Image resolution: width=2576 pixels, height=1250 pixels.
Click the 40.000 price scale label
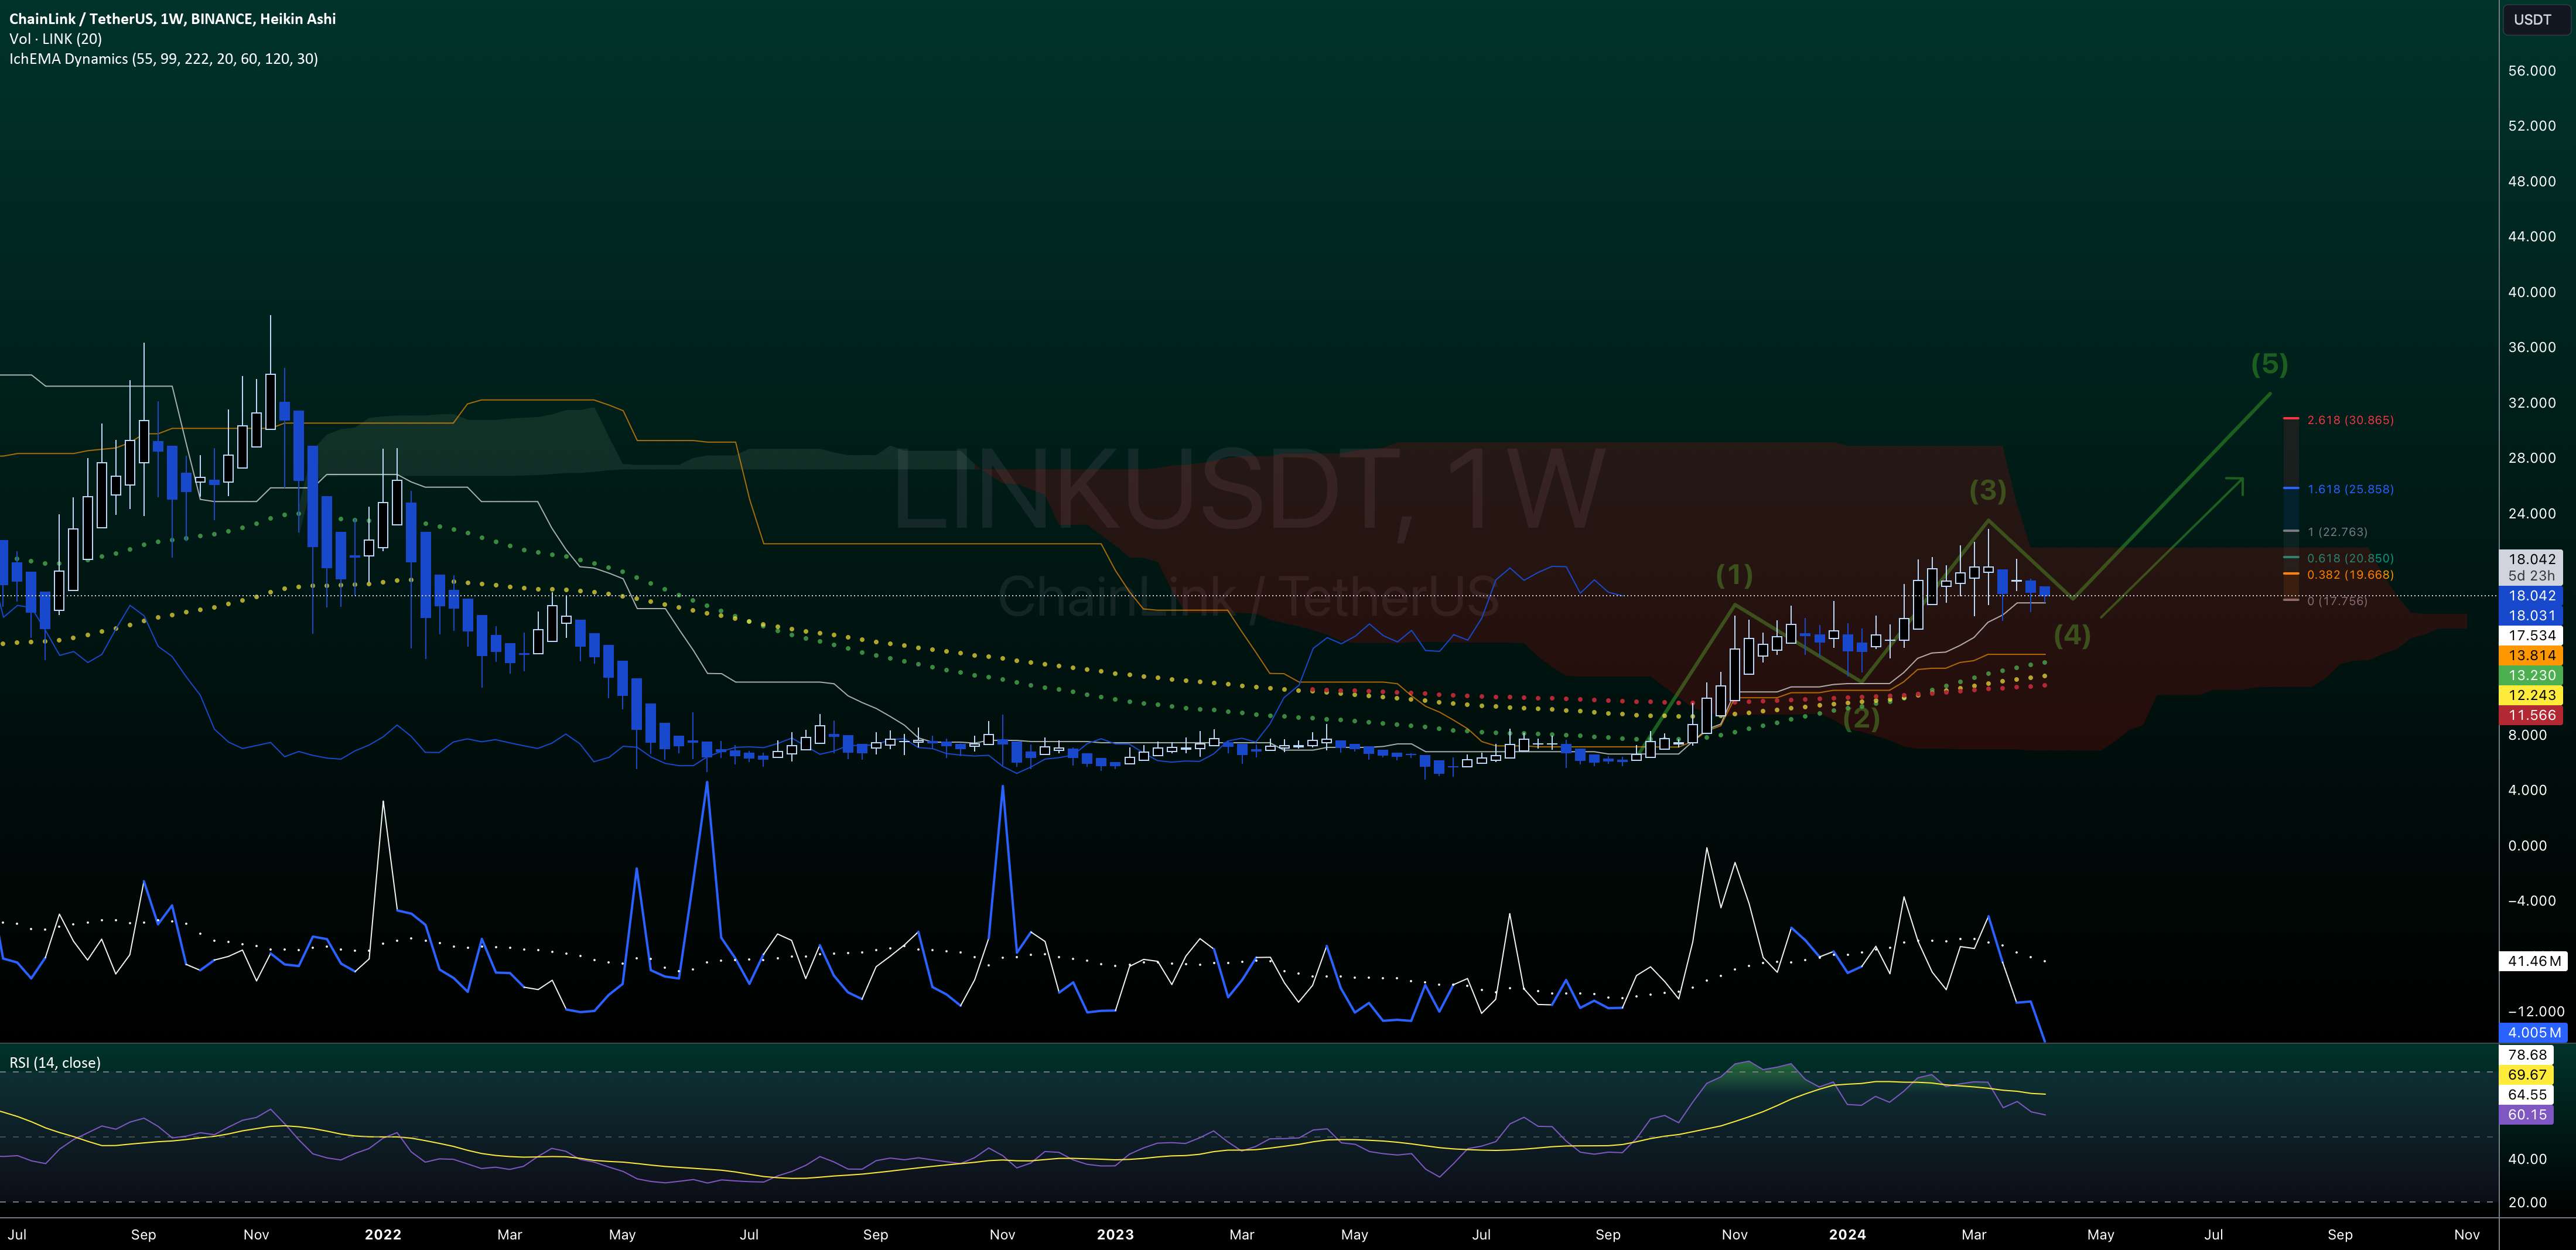point(2532,292)
